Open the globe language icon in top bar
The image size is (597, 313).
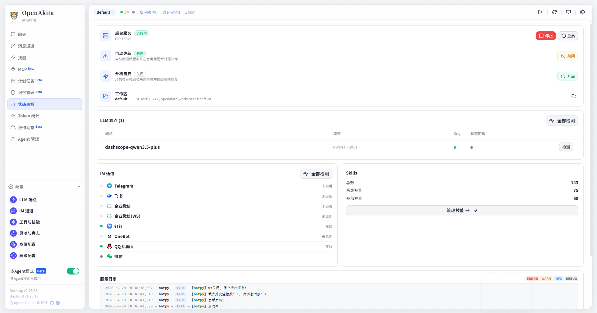click(x=582, y=12)
